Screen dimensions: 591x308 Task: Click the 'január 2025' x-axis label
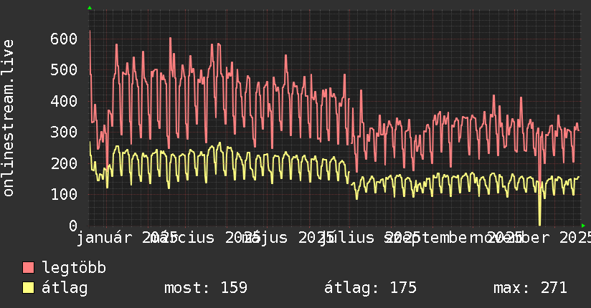(x=127, y=238)
